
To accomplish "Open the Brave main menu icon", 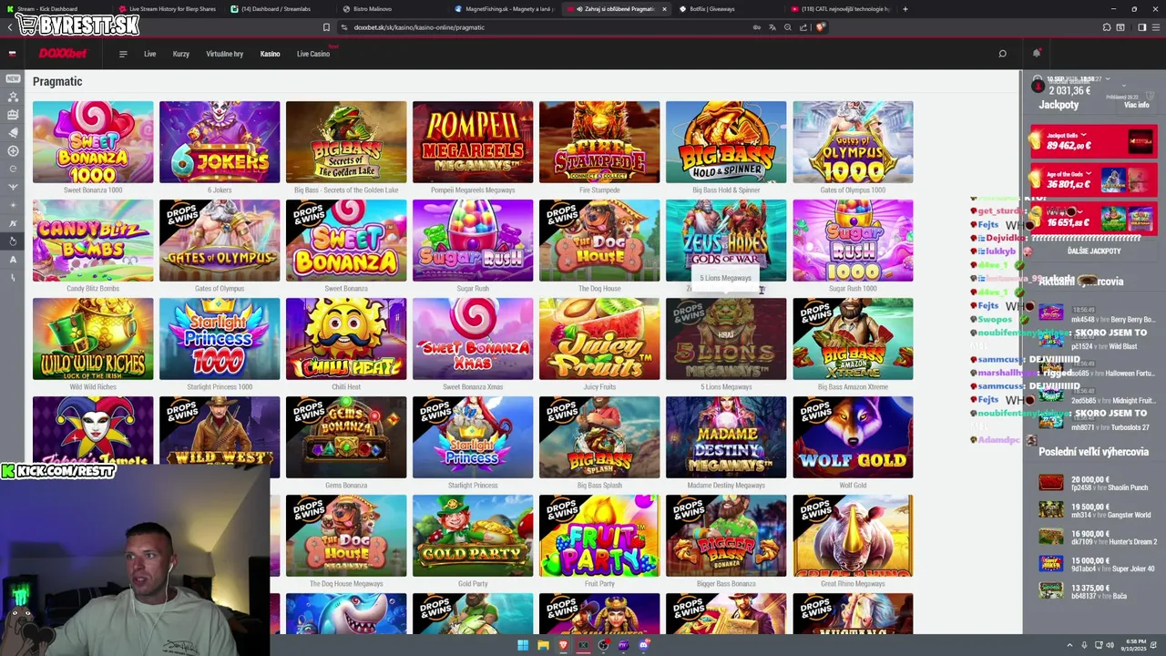I will [1155, 27].
